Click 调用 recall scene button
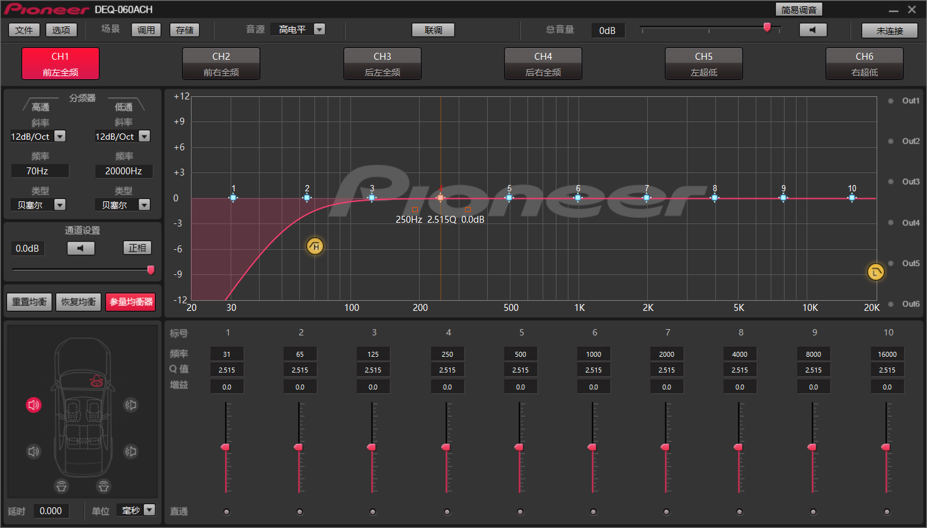Viewport: 927px width, 528px height. 146,30
